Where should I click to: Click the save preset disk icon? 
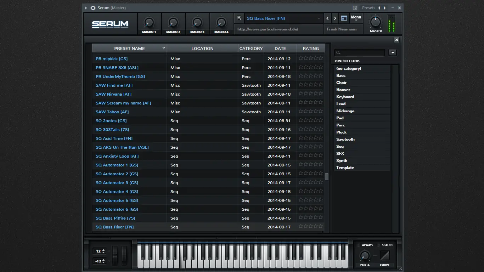pos(239,18)
